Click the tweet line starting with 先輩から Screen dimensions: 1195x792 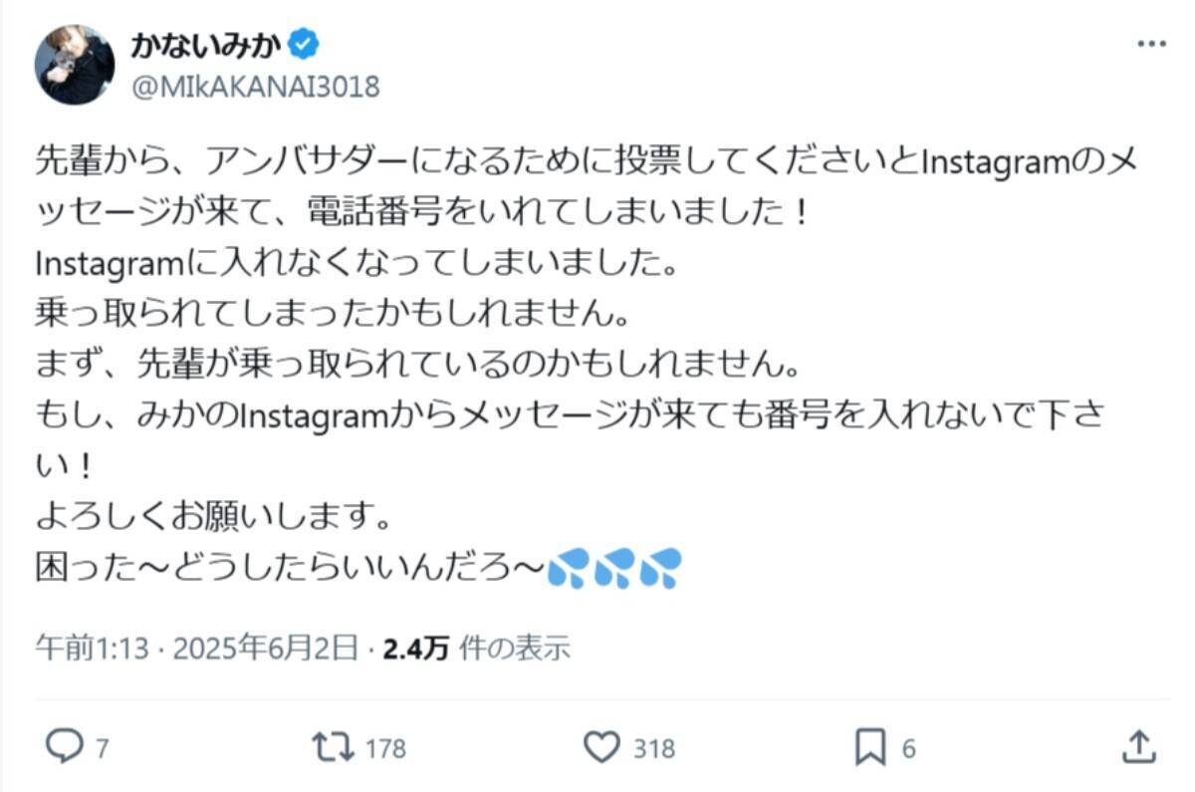tap(586, 158)
